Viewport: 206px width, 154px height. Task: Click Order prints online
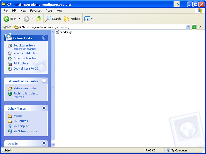[x=25, y=58]
